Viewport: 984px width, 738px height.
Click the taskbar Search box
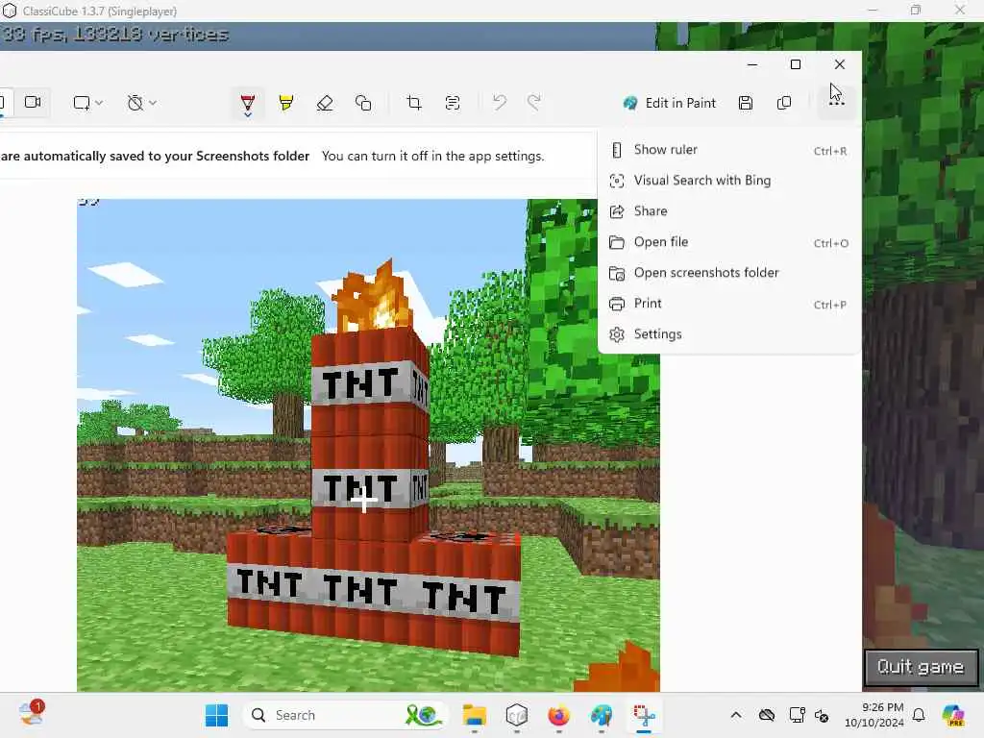(345, 715)
